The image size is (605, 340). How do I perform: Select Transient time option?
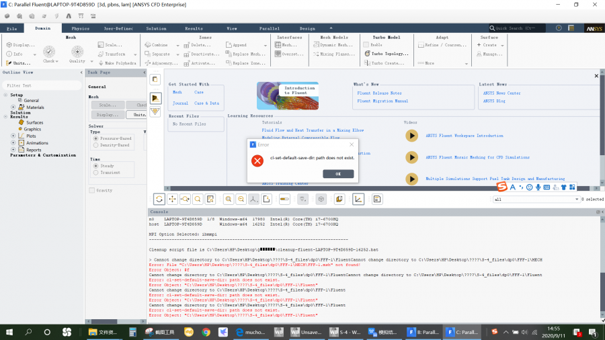pos(95,173)
